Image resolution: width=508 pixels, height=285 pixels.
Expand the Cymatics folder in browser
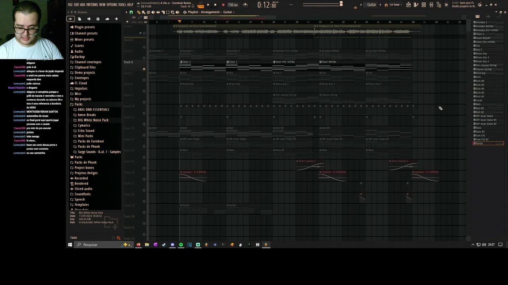84,125
